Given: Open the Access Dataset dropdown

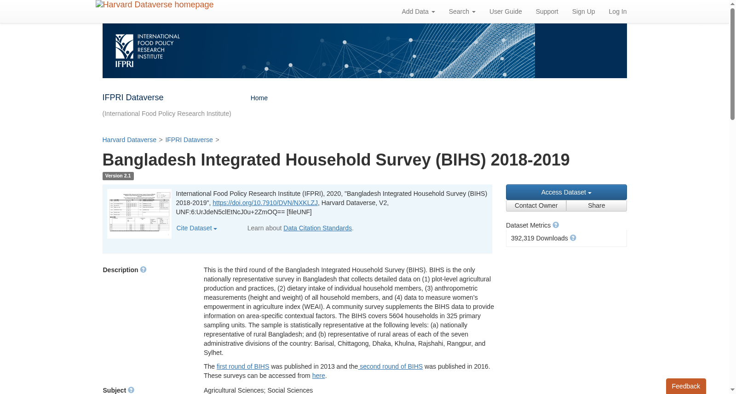Looking at the screenshot, I should (566, 192).
